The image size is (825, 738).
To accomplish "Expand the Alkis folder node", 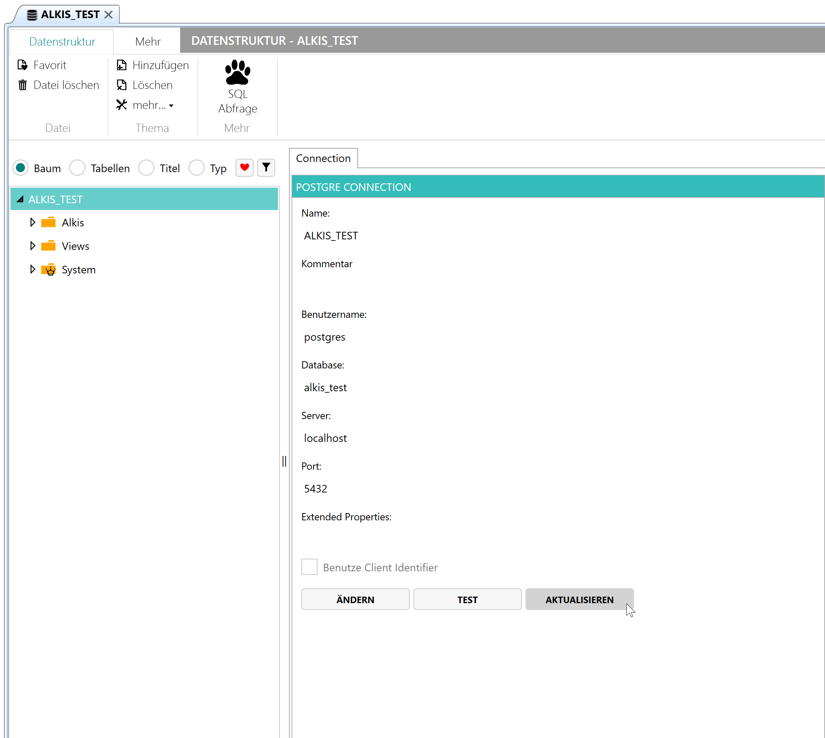I will tap(33, 222).
